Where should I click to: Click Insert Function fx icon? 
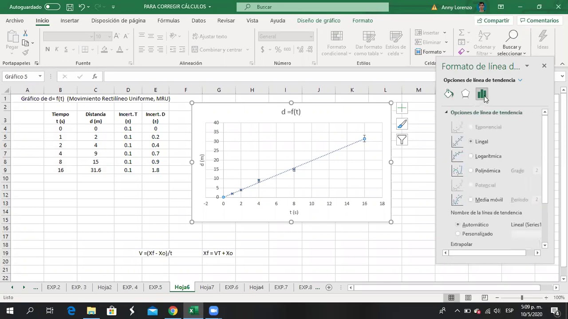pyautogui.click(x=95, y=76)
